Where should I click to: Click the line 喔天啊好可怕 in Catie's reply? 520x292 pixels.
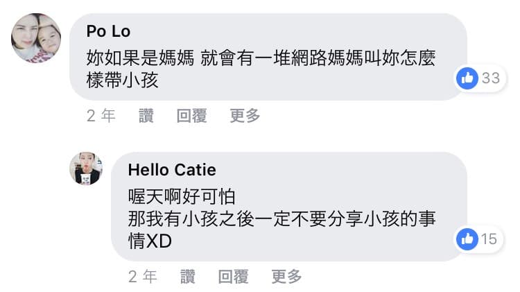[182, 196]
